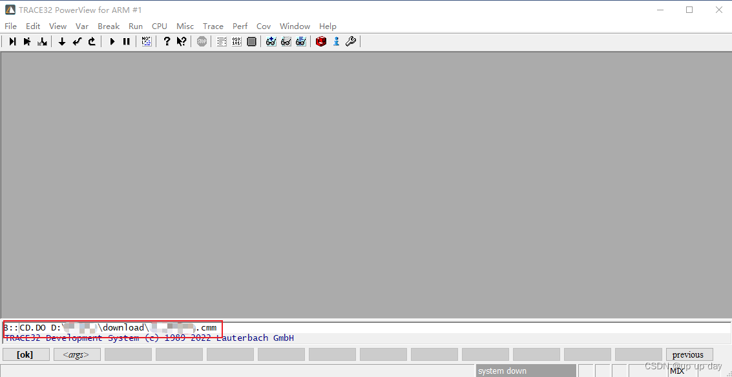732x377 pixels.
Task: Click the second glasses watch icon
Action: [286, 41]
